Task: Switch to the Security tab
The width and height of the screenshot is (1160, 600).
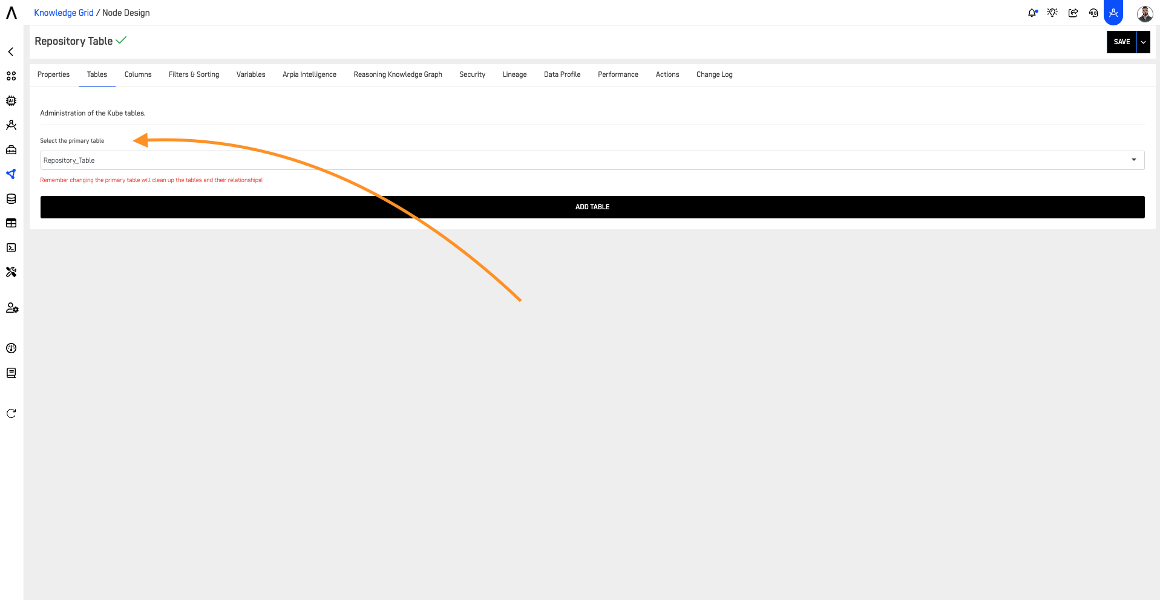Action: click(x=472, y=74)
